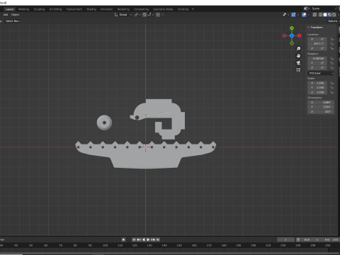Viewport: 340px width, 255px height.
Task: Go to the Texture Paint workspace tab
Action: [x=74, y=9]
